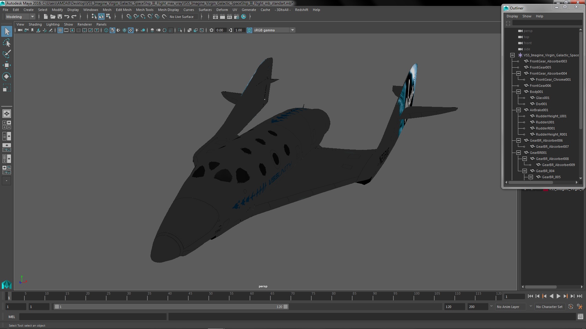
Task: Undo the last action
Action: pos(67,17)
